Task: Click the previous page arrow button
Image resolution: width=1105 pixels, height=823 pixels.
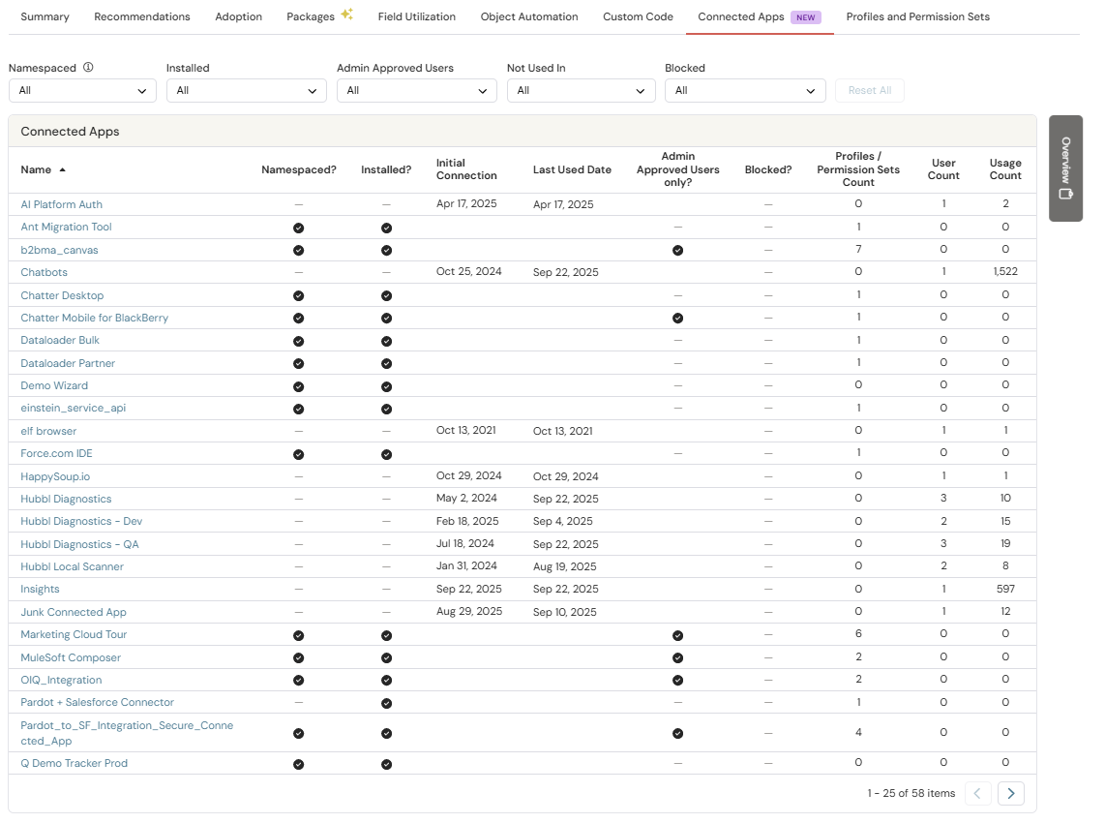Action: point(977,793)
